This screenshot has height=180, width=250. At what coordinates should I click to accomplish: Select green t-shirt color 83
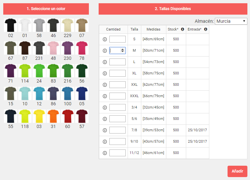pos(53,71)
